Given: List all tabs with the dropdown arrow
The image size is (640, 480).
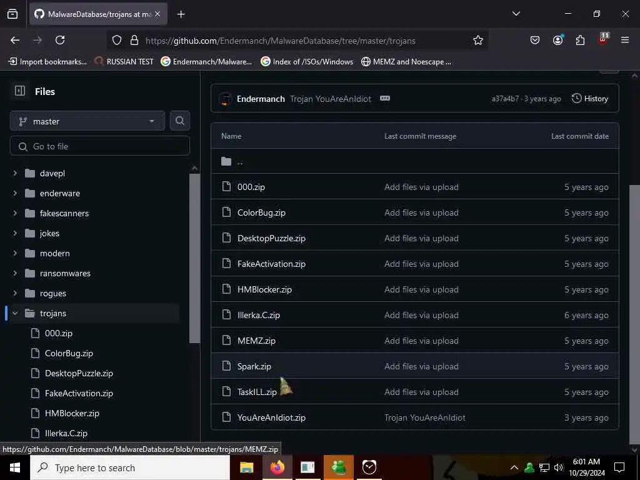Looking at the screenshot, I should (x=516, y=14).
